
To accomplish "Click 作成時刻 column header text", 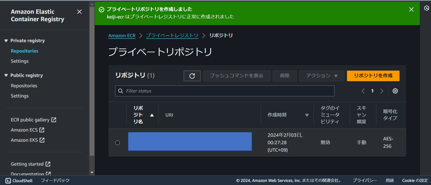I will [x=277, y=115].
